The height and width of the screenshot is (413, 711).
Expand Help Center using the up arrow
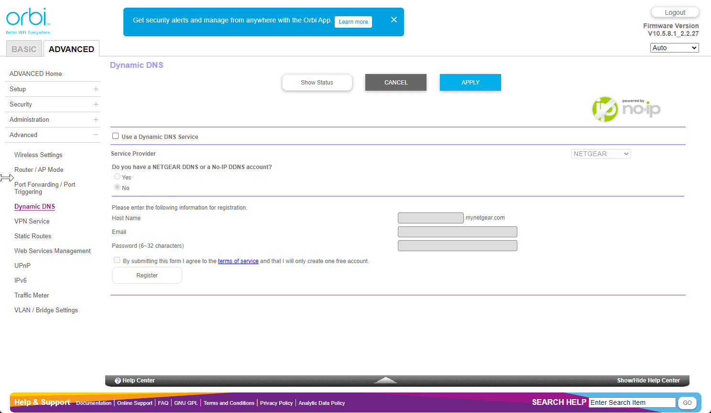(x=385, y=380)
